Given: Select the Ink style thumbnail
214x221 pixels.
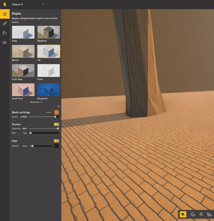Looking at the screenshot, I should 49,51.
